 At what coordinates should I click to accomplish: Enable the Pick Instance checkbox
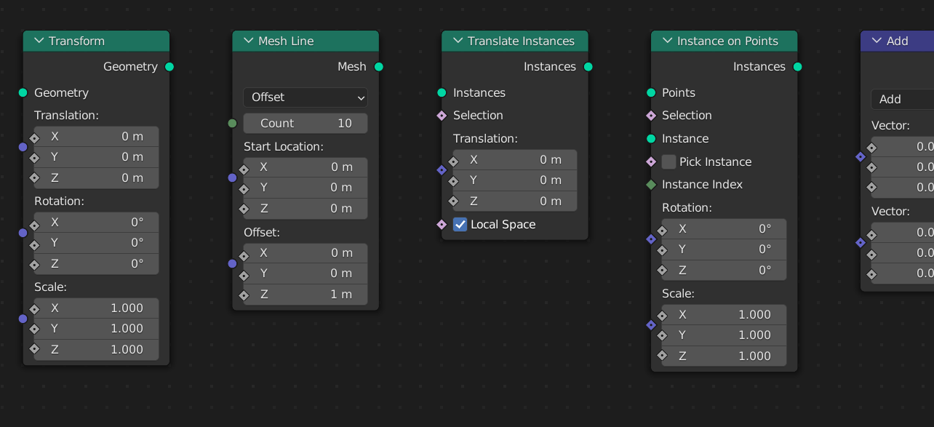click(x=669, y=162)
